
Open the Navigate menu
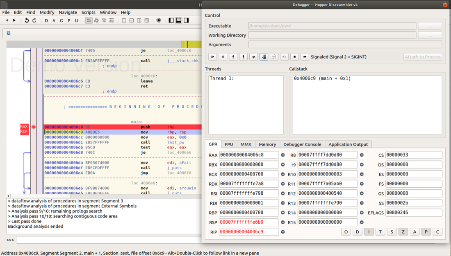pyautogui.click(x=68, y=12)
